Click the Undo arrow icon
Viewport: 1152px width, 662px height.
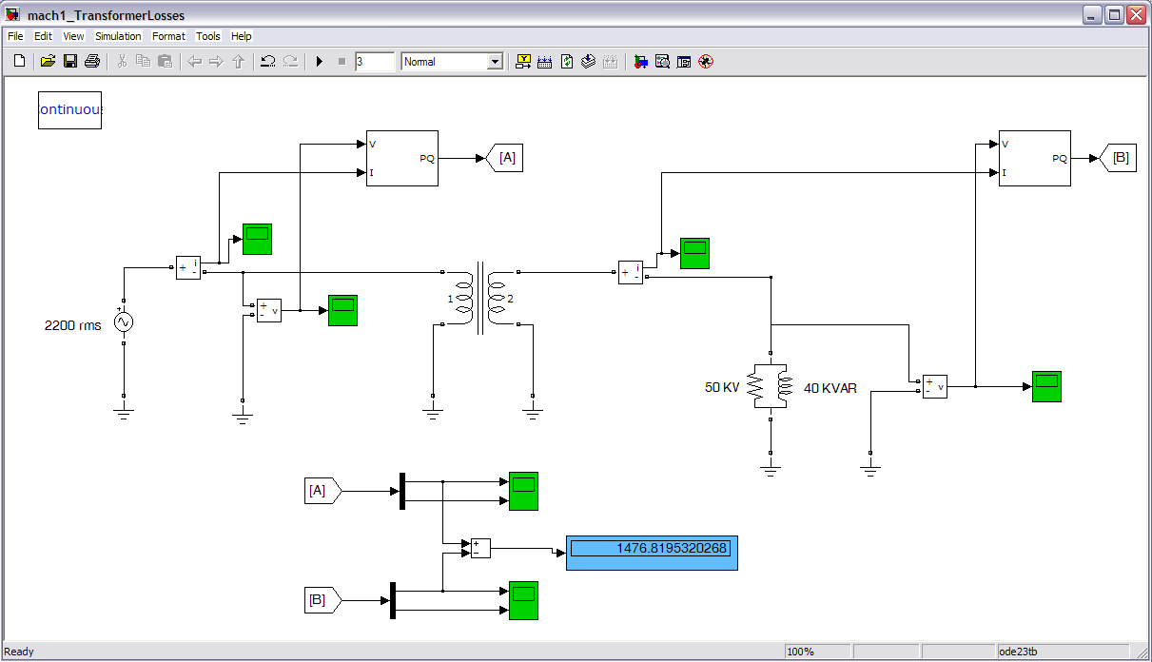tap(267, 62)
